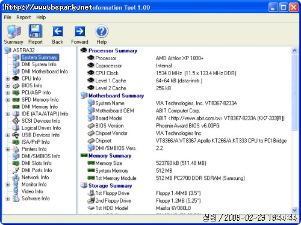Expand the Software Info tree node
Viewport: 301px width, 225px height.
click(8, 199)
